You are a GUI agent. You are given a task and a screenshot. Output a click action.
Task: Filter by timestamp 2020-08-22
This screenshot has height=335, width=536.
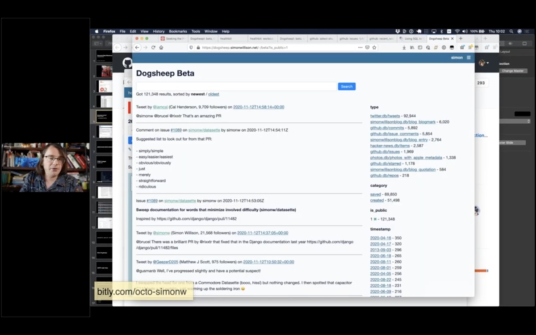(x=381, y=280)
